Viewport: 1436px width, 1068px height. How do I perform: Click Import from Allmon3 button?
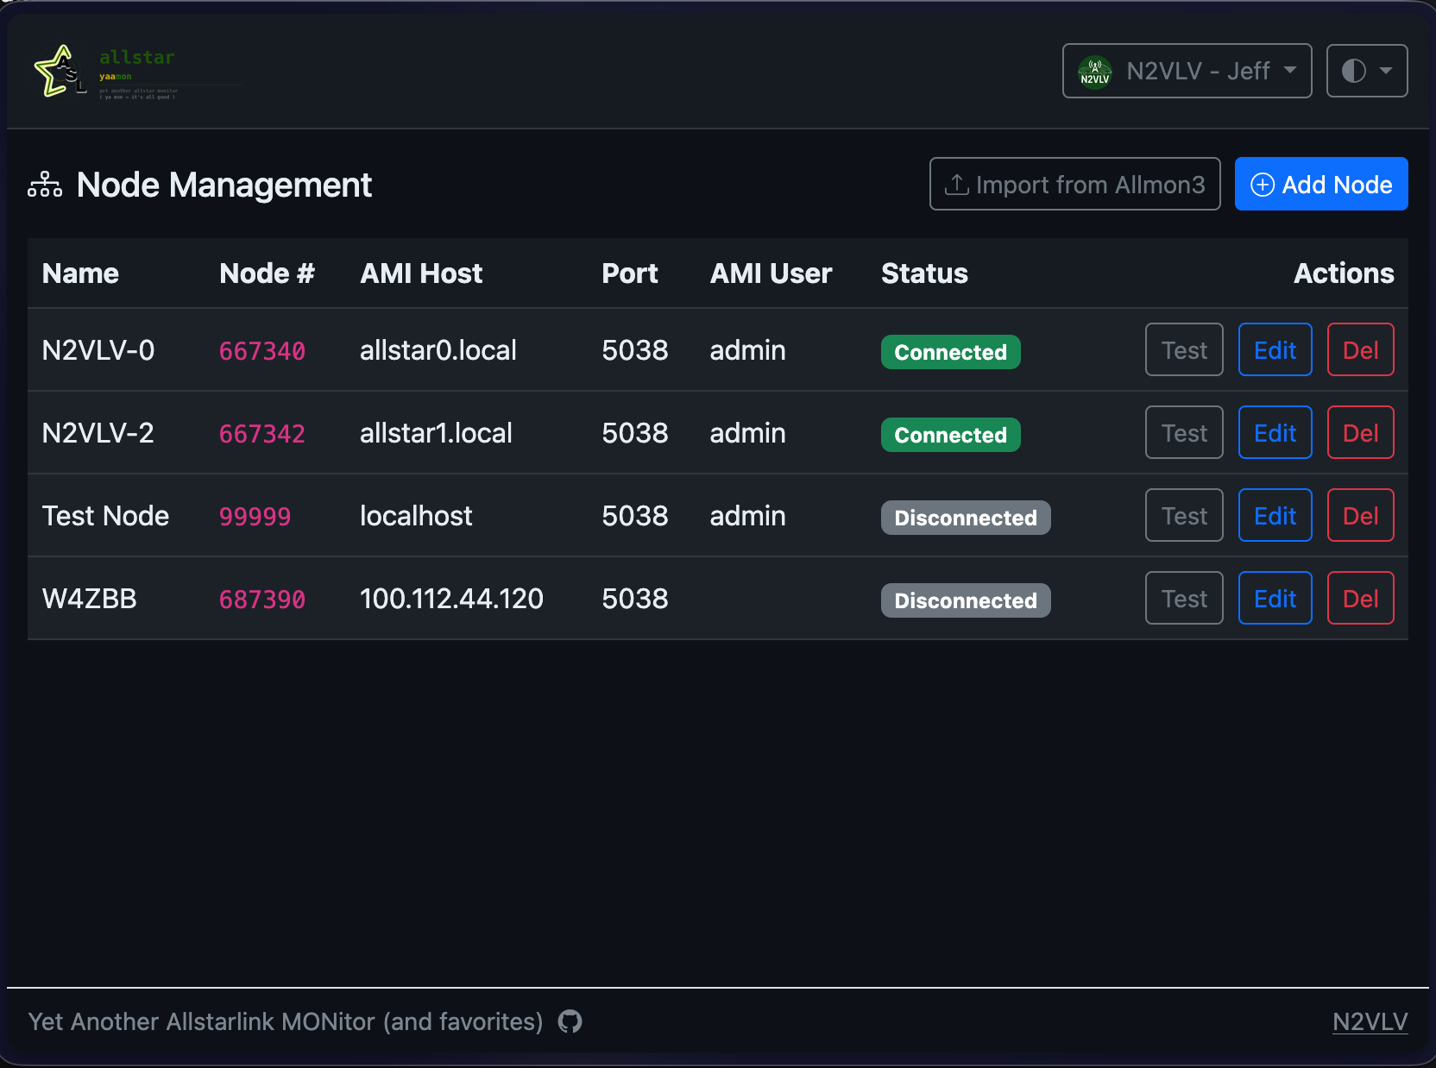[1074, 184]
